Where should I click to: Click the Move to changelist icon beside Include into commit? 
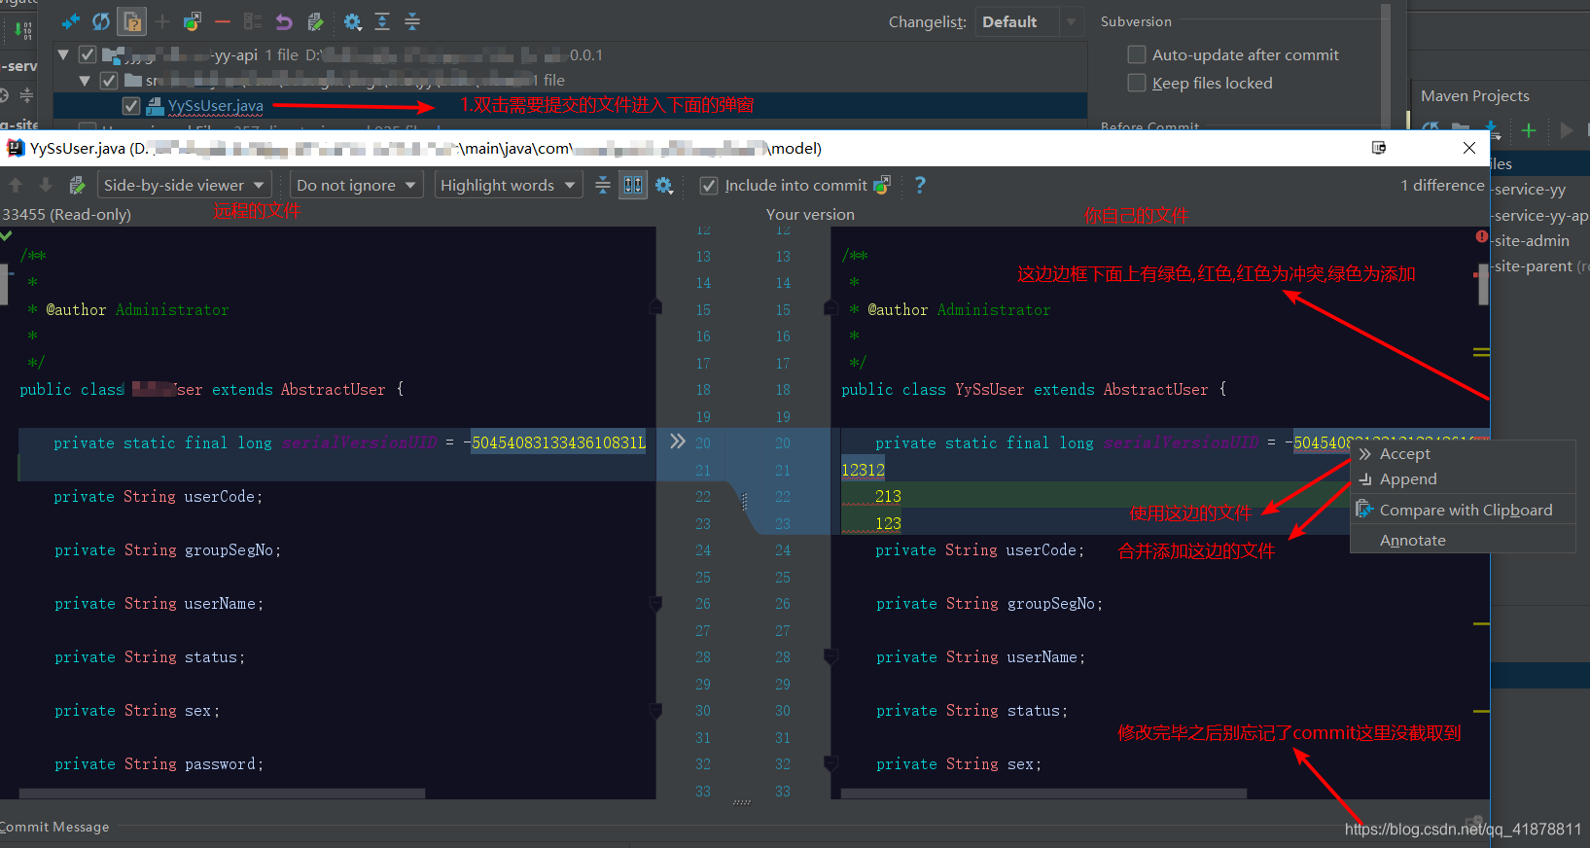click(883, 185)
